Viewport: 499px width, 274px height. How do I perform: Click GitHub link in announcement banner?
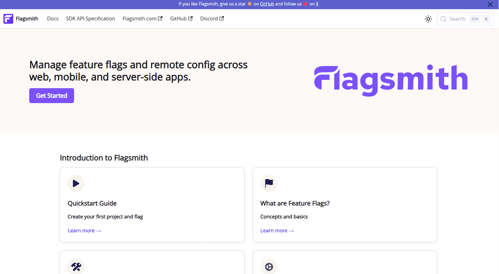click(x=267, y=4)
